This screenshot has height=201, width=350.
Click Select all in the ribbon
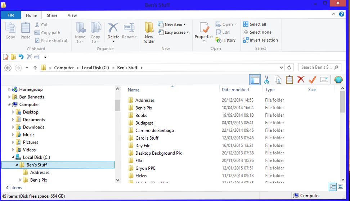pos(255,24)
